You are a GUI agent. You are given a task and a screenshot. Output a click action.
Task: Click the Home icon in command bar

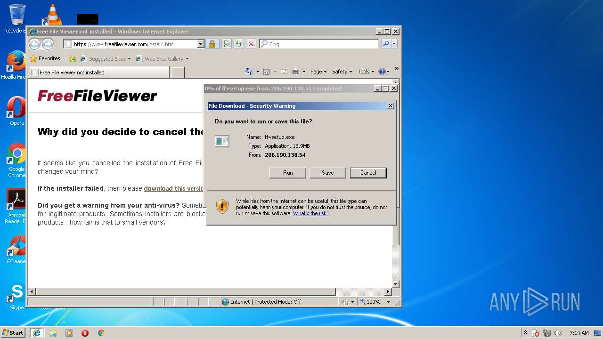coord(249,72)
